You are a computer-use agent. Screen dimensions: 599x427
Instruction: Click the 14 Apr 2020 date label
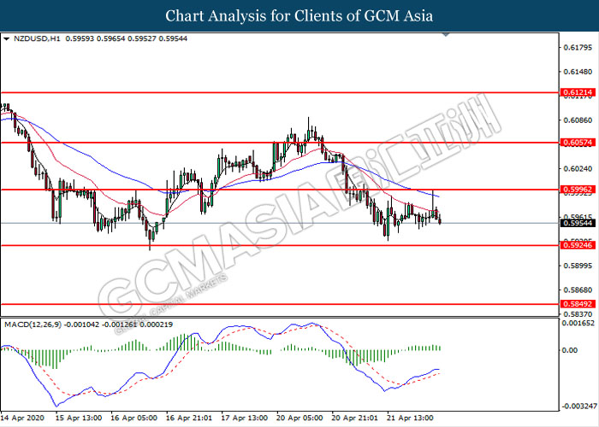22,419
